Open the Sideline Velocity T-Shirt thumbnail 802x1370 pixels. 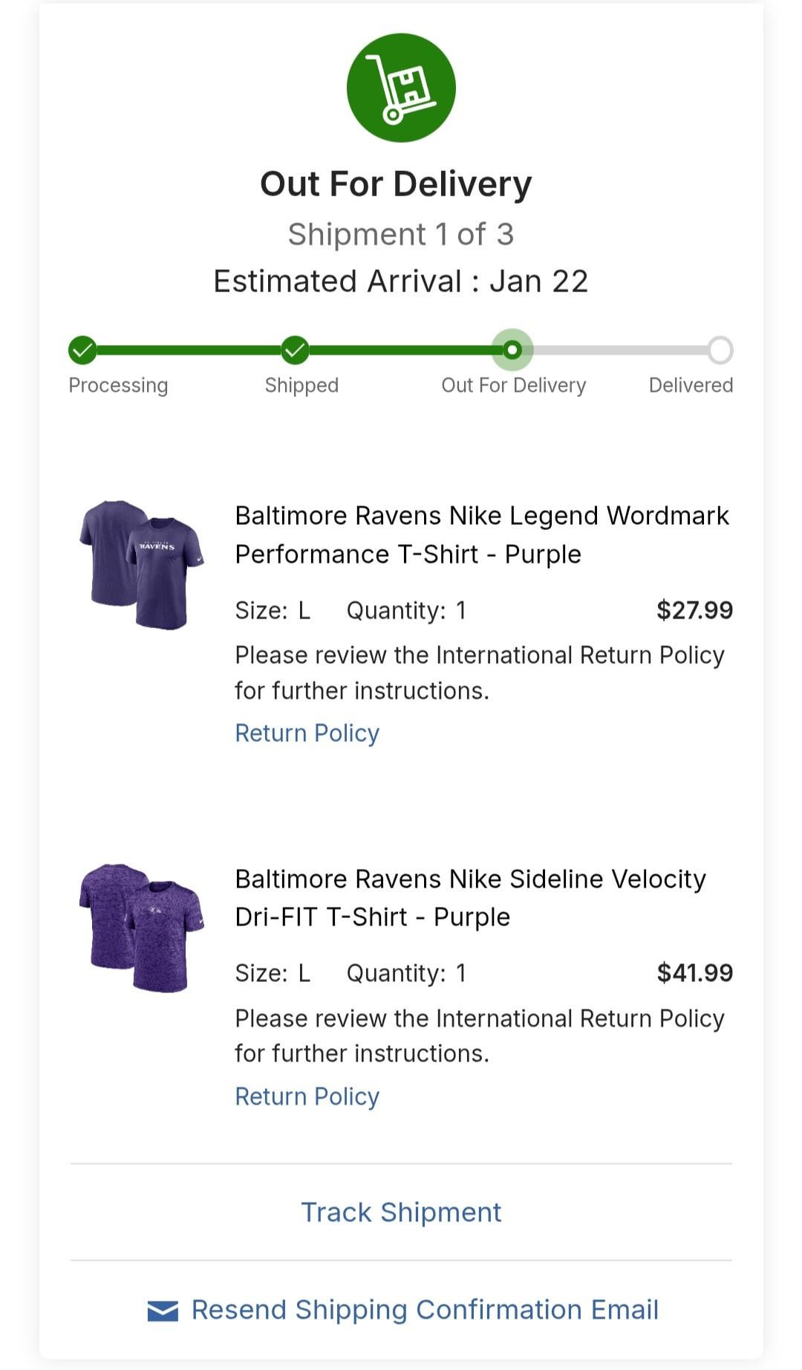(141, 927)
